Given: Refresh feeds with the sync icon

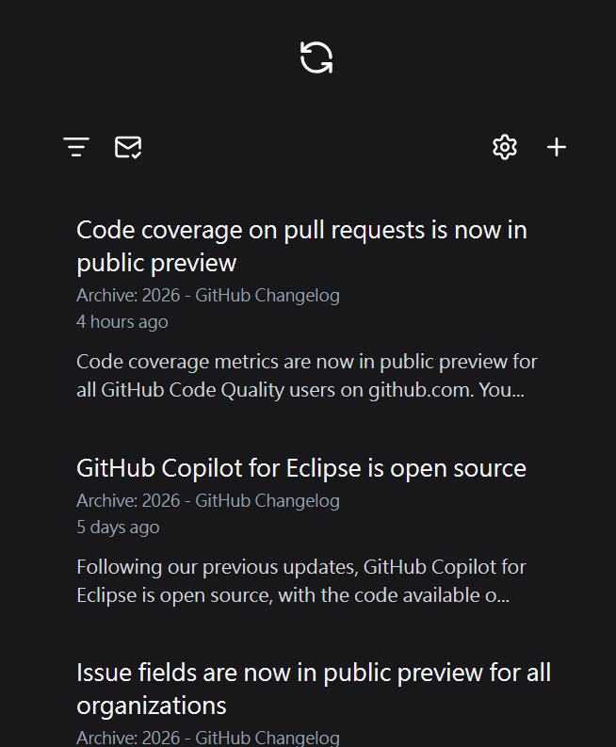Looking at the screenshot, I should [316, 57].
